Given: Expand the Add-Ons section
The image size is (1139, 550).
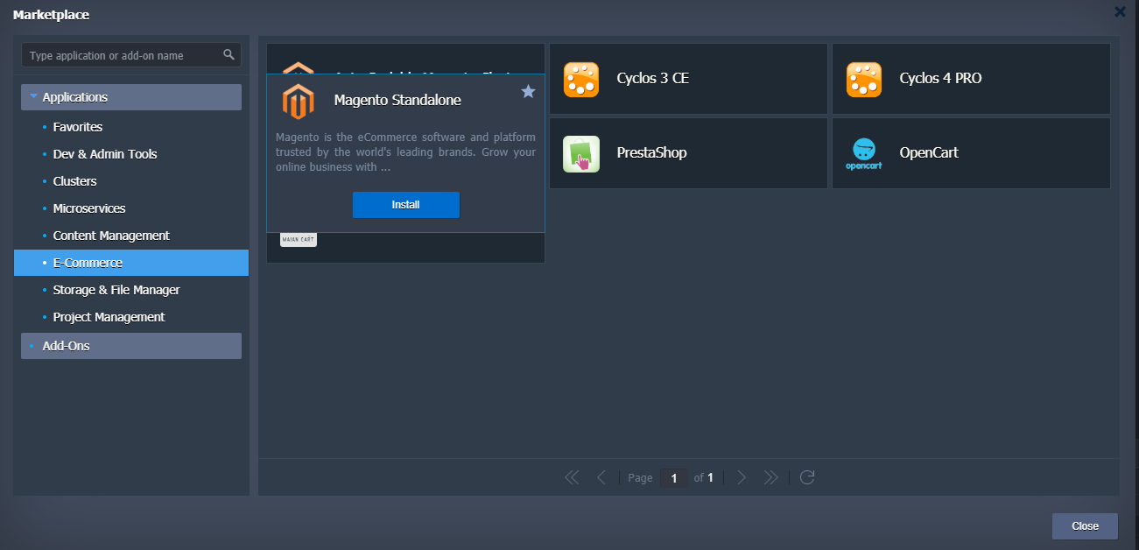Looking at the screenshot, I should pos(31,345).
